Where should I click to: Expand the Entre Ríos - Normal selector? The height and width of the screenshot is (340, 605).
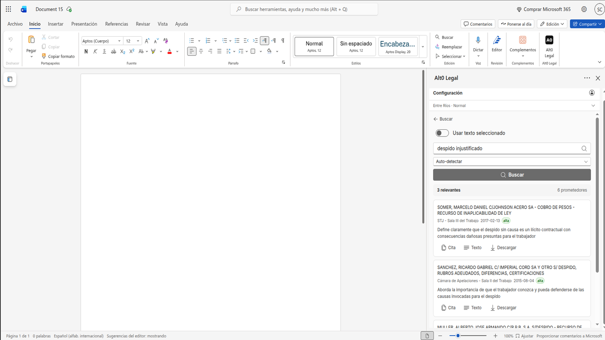coord(512,105)
